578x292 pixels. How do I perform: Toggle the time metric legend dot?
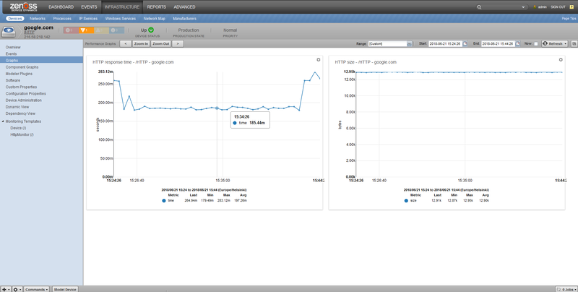(x=164, y=200)
